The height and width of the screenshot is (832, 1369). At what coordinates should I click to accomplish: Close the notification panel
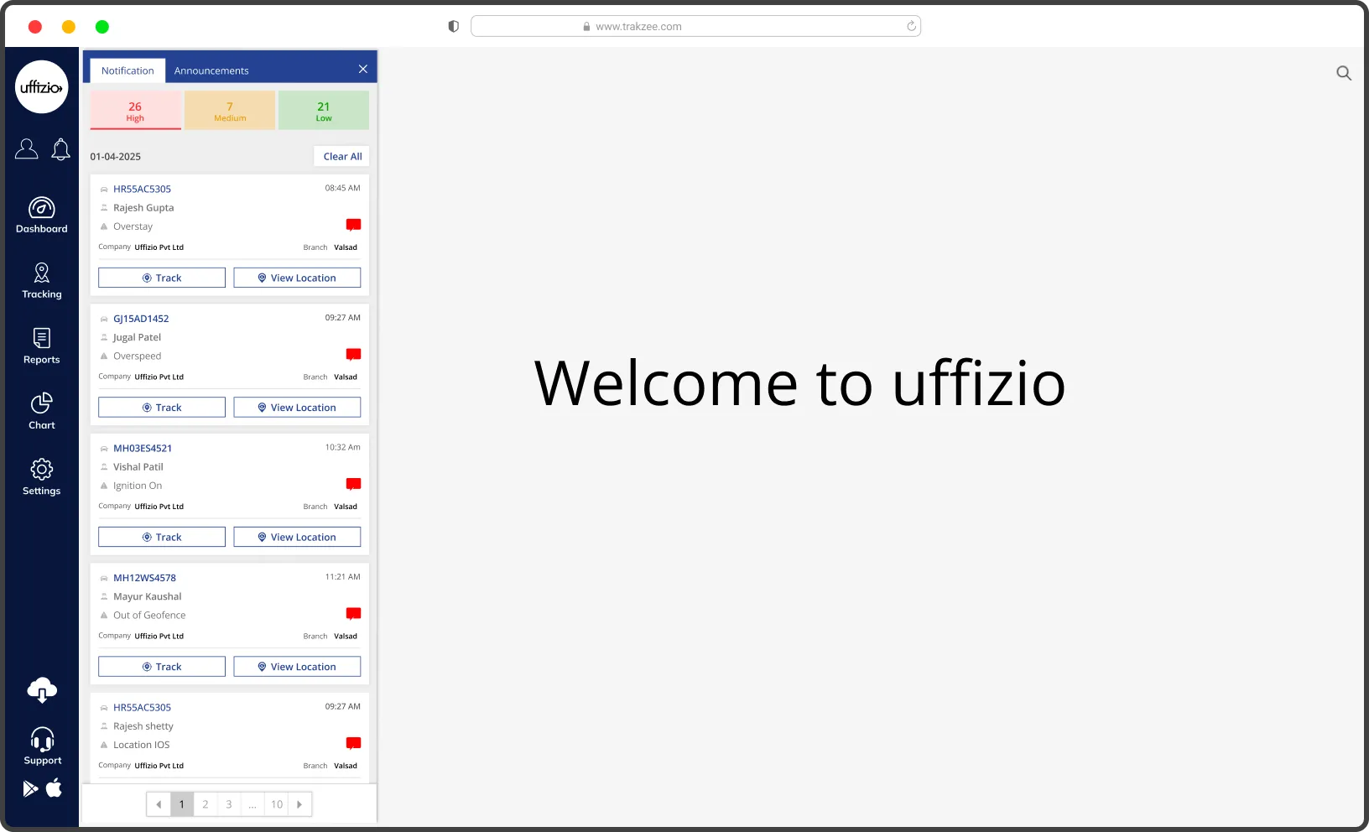click(363, 70)
